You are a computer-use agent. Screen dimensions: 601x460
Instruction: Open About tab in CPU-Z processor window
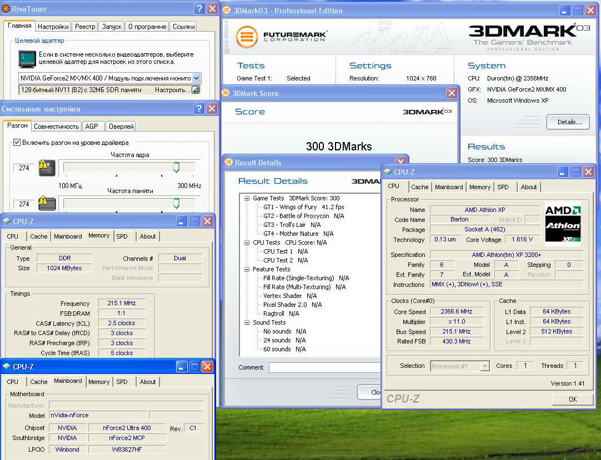[x=529, y=187]
